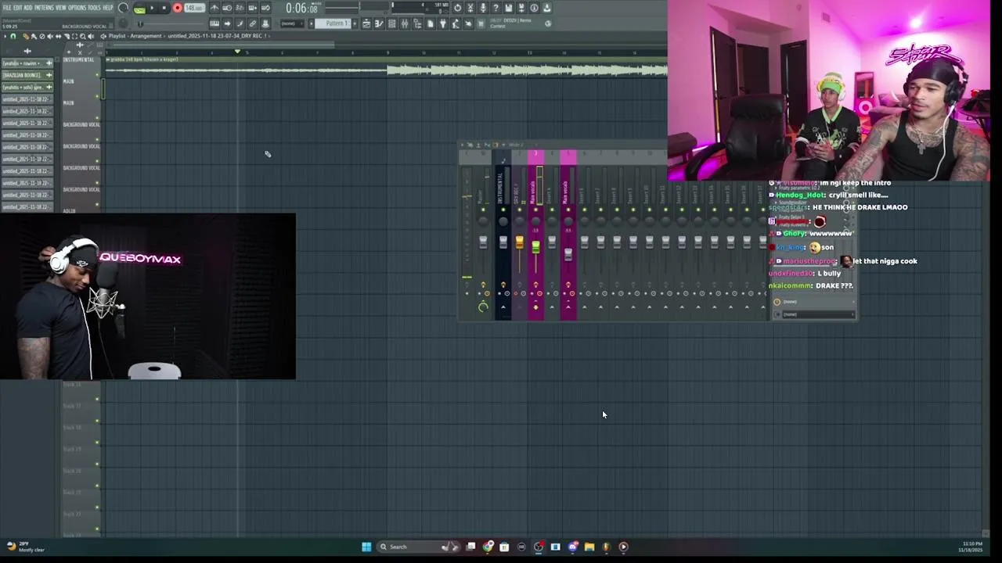1002x563 pixels.
Task: Click the project info icon
Action: [534, 8]
